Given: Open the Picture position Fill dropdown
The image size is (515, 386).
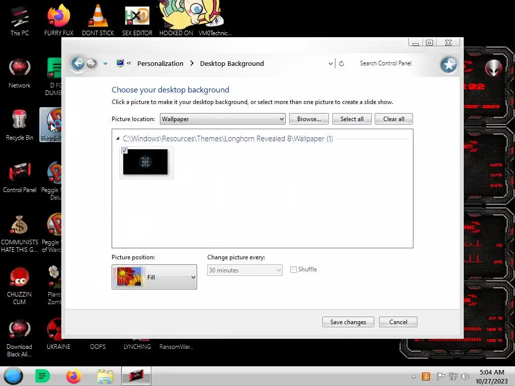Looking at the screenshot, I should coord(154,277).
